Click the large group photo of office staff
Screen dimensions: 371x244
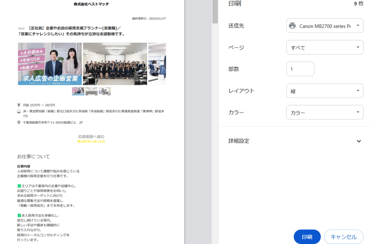[115, 64]
